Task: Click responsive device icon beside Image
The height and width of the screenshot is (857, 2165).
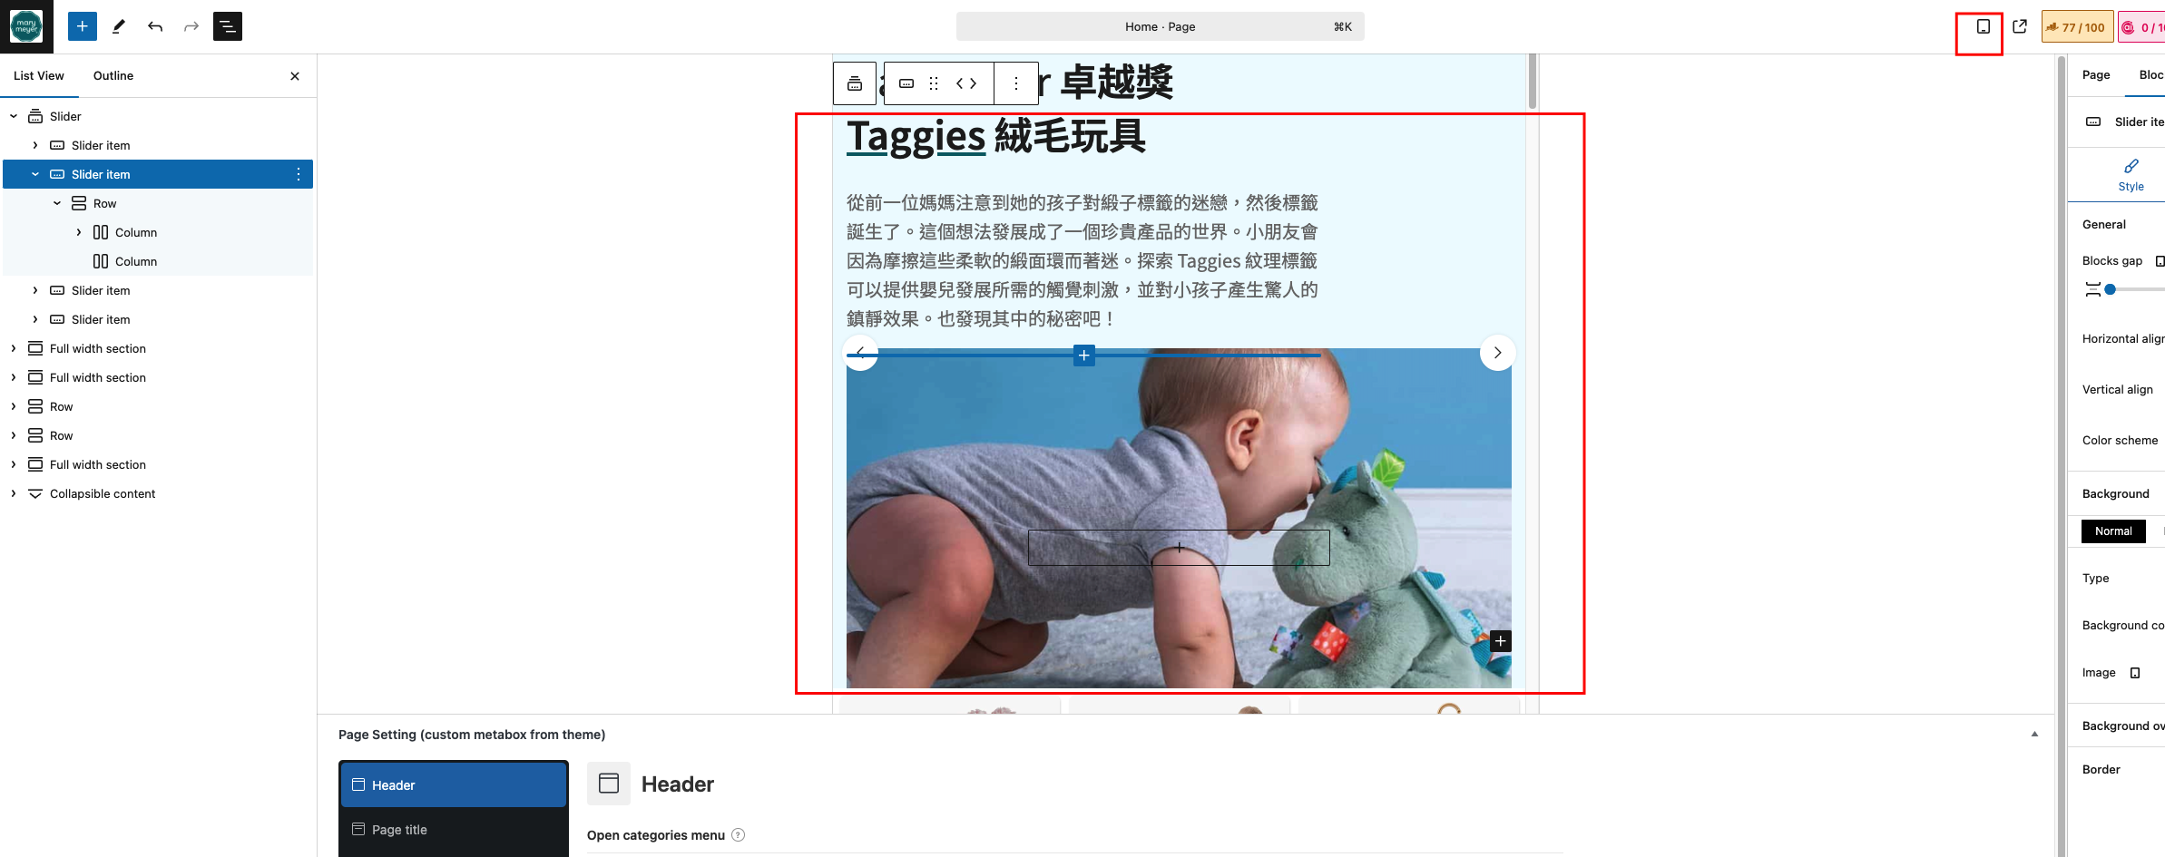Action: click(2135, 673)
